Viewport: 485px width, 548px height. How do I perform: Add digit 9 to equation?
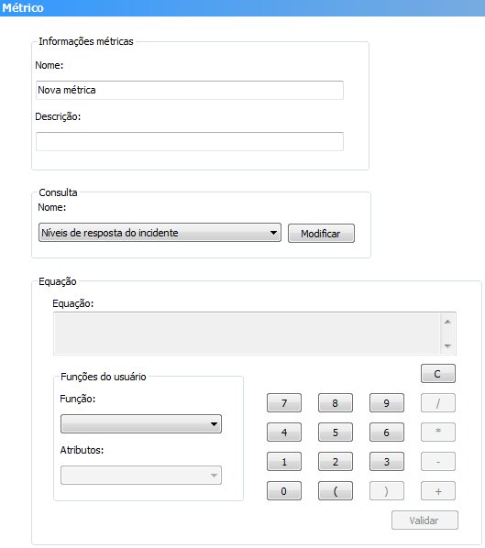click(387, 403)
